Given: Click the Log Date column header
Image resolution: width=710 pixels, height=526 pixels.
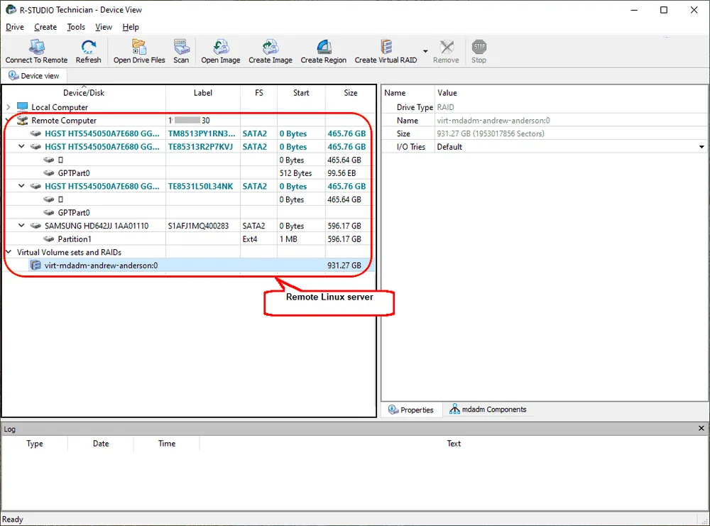Looking at the screenshot, I should tap(101, 444).
